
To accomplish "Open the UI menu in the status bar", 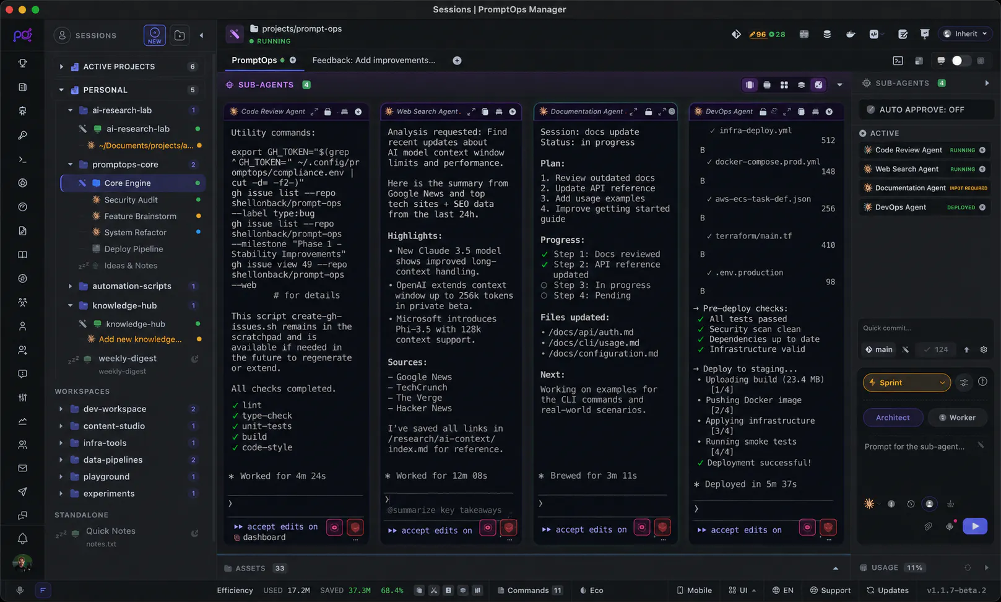I will tap(742, 590).
